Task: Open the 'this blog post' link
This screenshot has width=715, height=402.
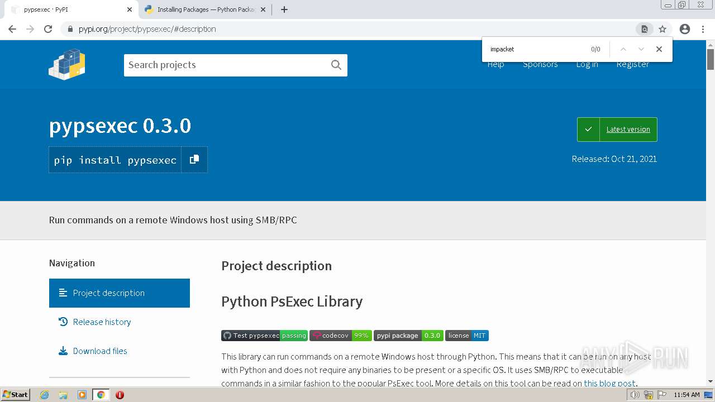Action: pyautogui.click(x=609, y=384)
